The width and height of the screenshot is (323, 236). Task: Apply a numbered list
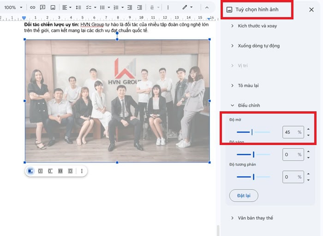116,8
